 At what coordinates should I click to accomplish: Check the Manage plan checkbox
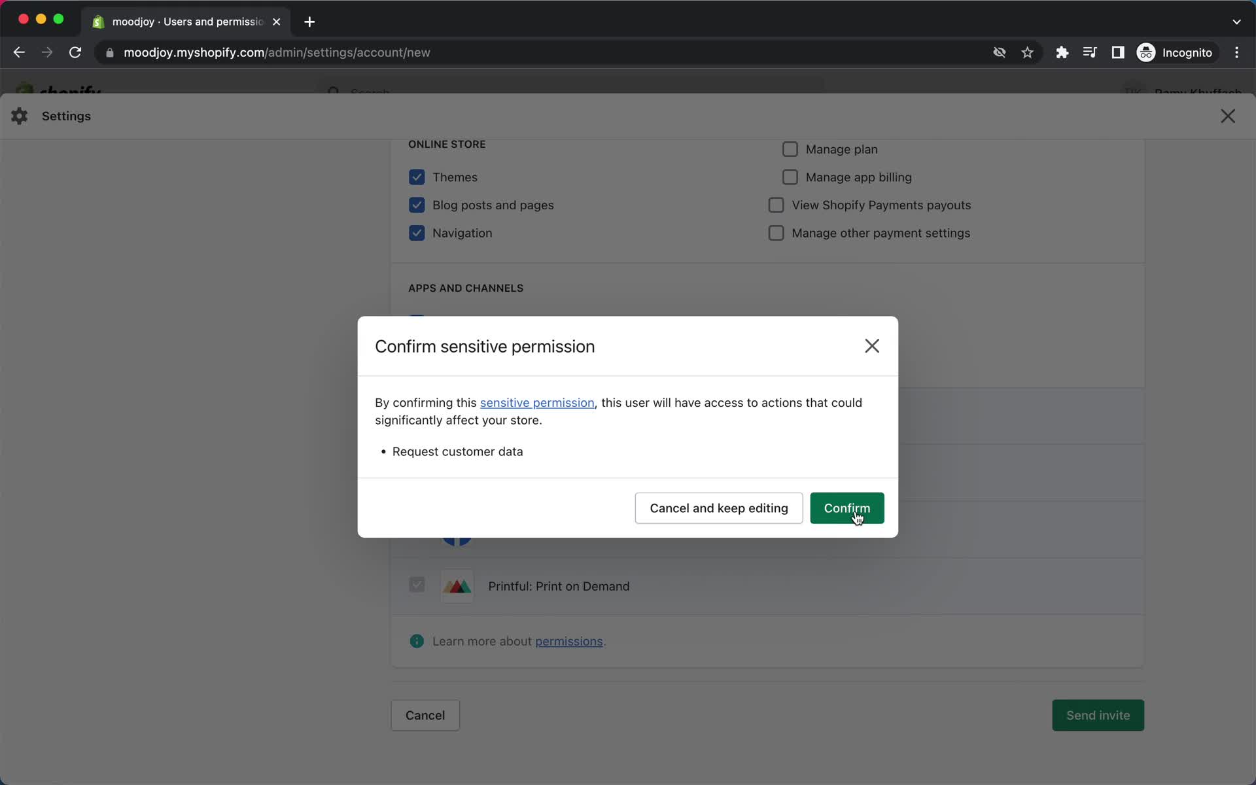coord(790,149)
